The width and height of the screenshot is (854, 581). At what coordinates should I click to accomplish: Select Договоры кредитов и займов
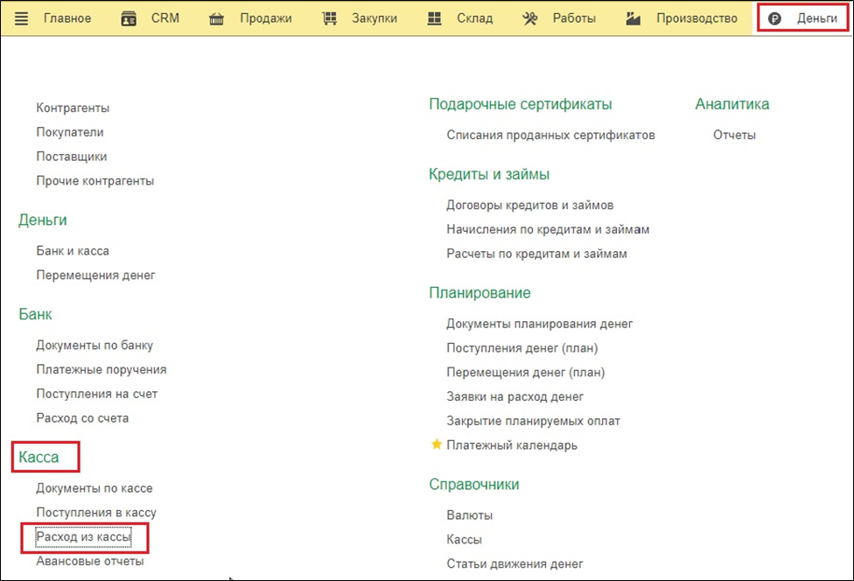click(529, 205)
